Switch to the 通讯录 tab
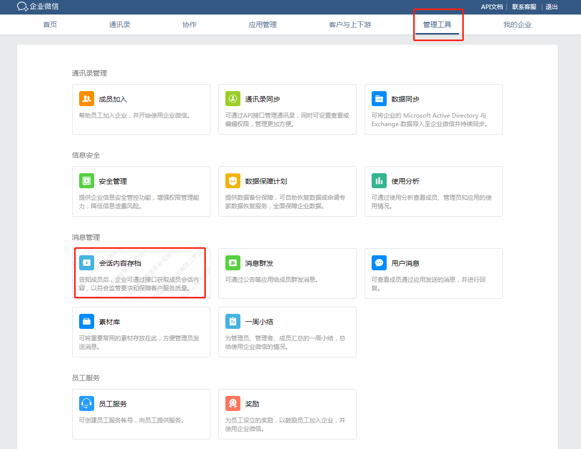 [x=120, y=25]
